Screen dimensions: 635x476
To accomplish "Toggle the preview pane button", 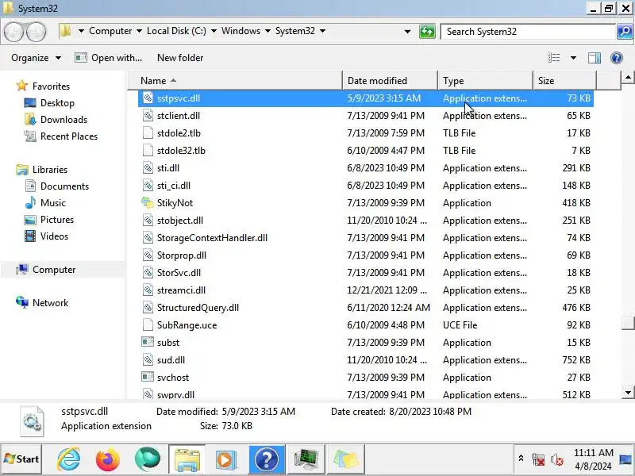I will coord(594,58).
